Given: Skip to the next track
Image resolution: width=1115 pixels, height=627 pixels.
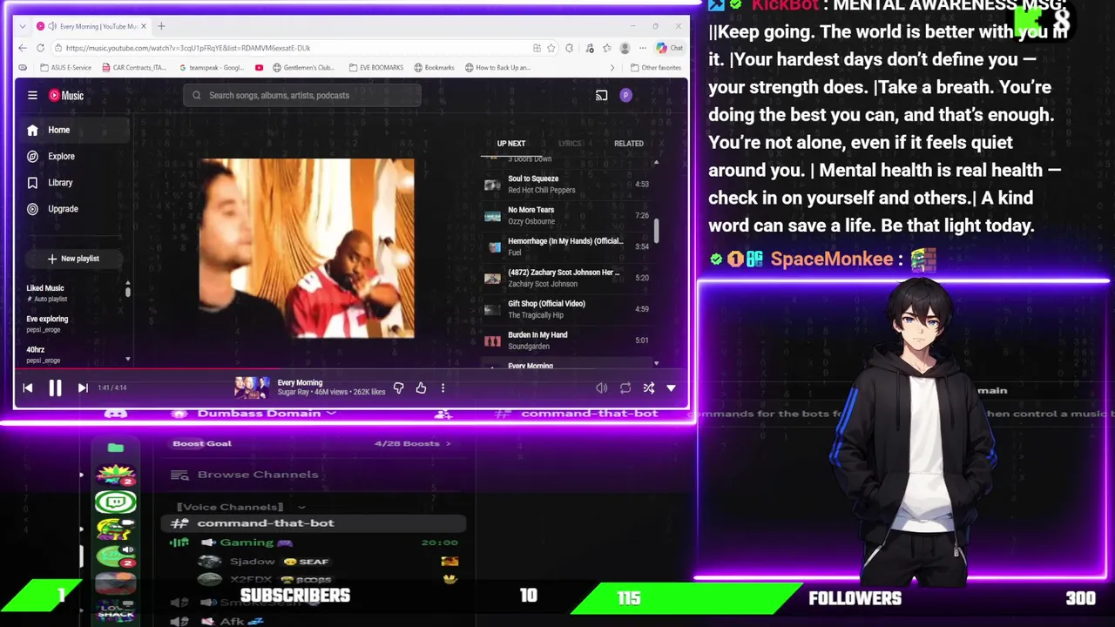Looking at the screenshot, I should [x=83, y=388].
